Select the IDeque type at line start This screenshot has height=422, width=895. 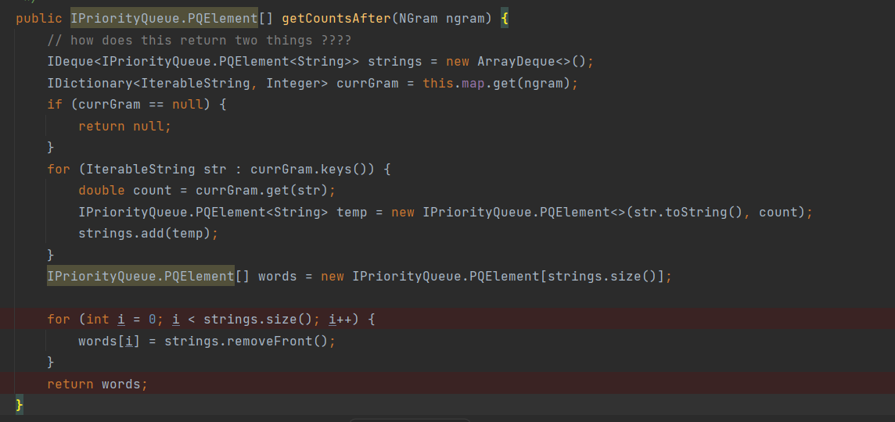click(70, 62)
